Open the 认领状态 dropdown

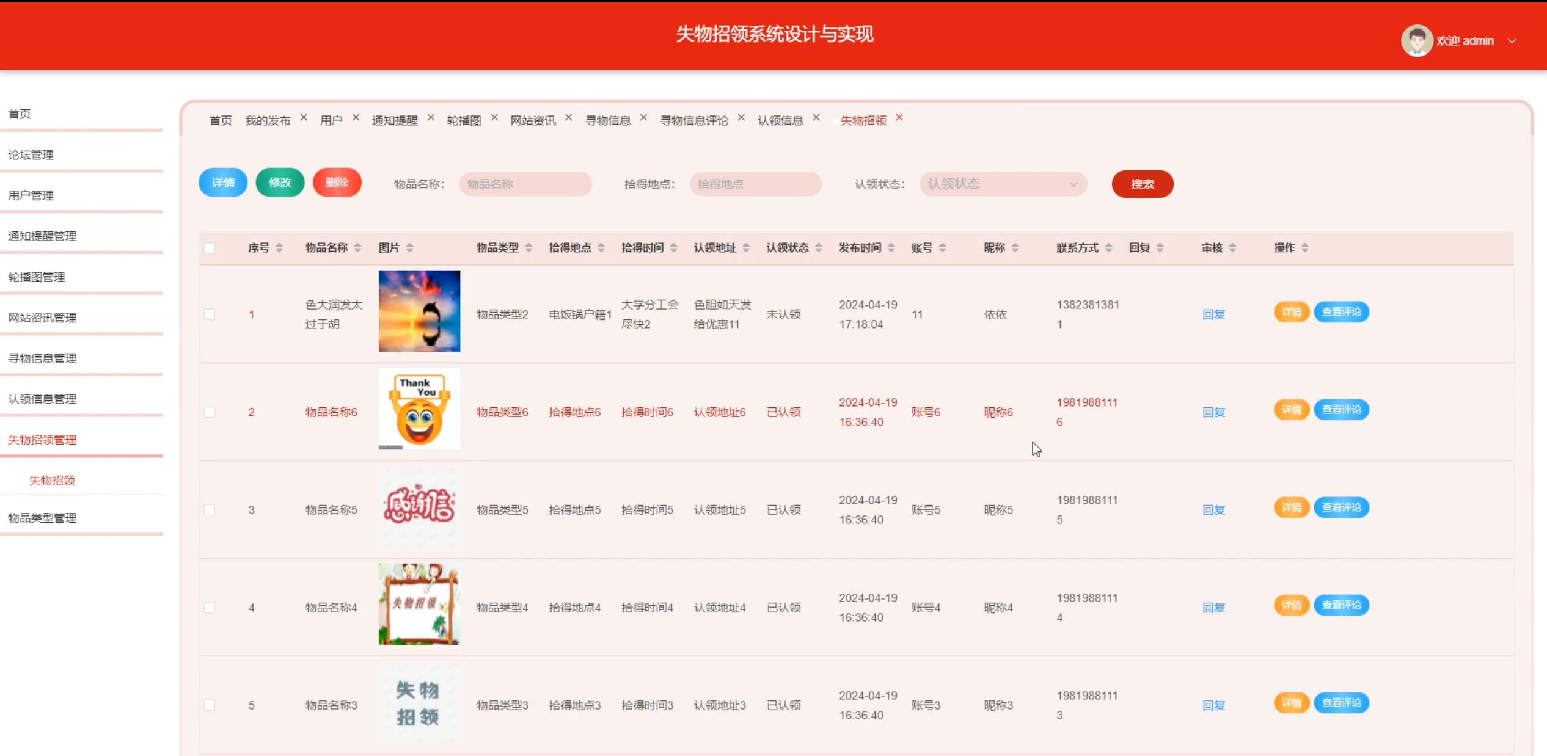point(1003,184)
